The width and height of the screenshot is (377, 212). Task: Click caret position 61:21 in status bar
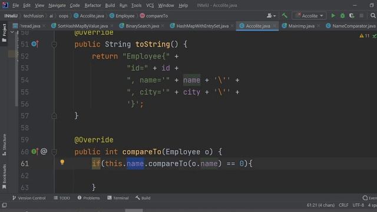pyautogui.click(x=320, y=206)
